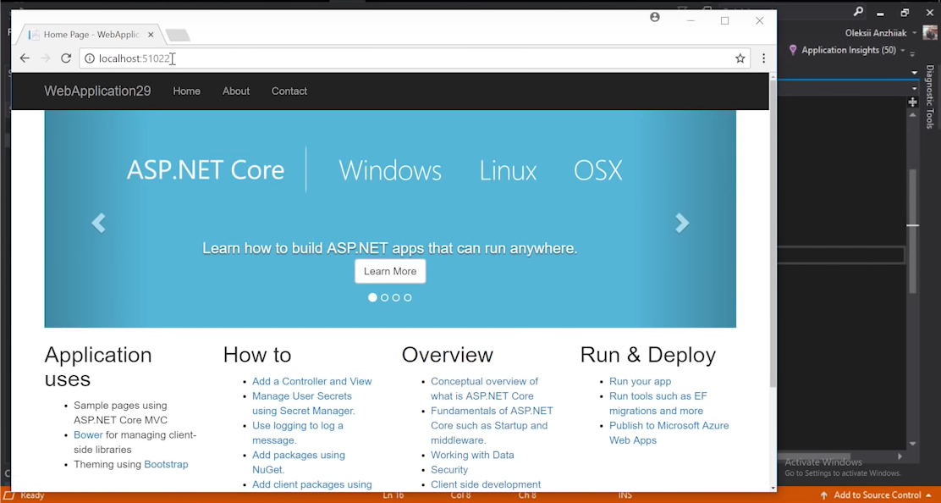Open the Diagnostic Tools side tab
This screenshot has width=941, height=503.
point(930,97)
